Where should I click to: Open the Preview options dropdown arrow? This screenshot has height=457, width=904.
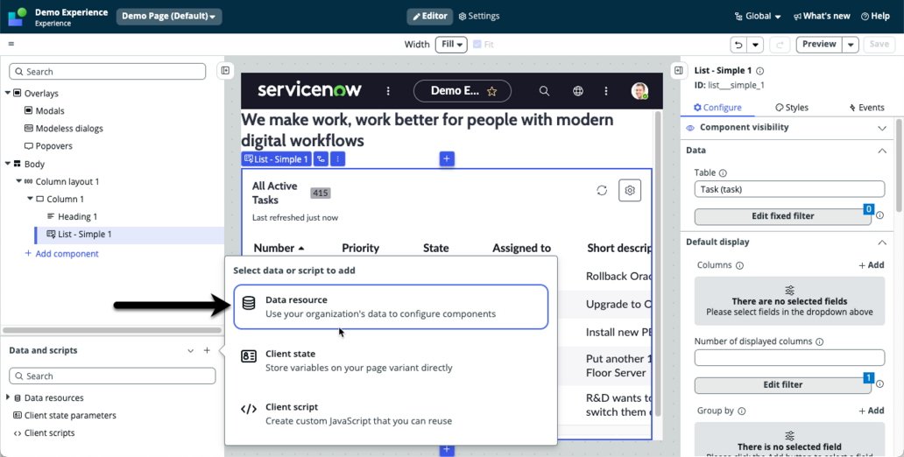pyautogui.click(x=851, y=45)
